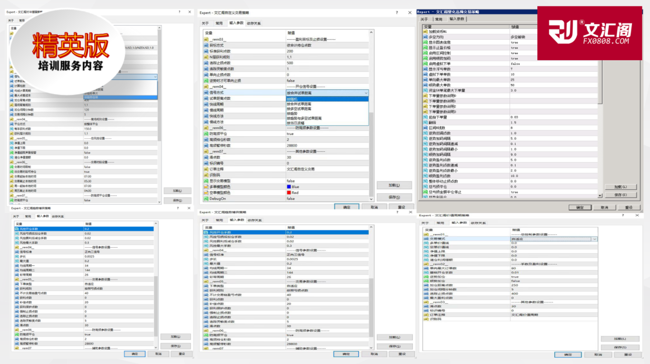Click the icon beside 下单量参数说明0 row

pyautogui.click(x=425, y=96)
